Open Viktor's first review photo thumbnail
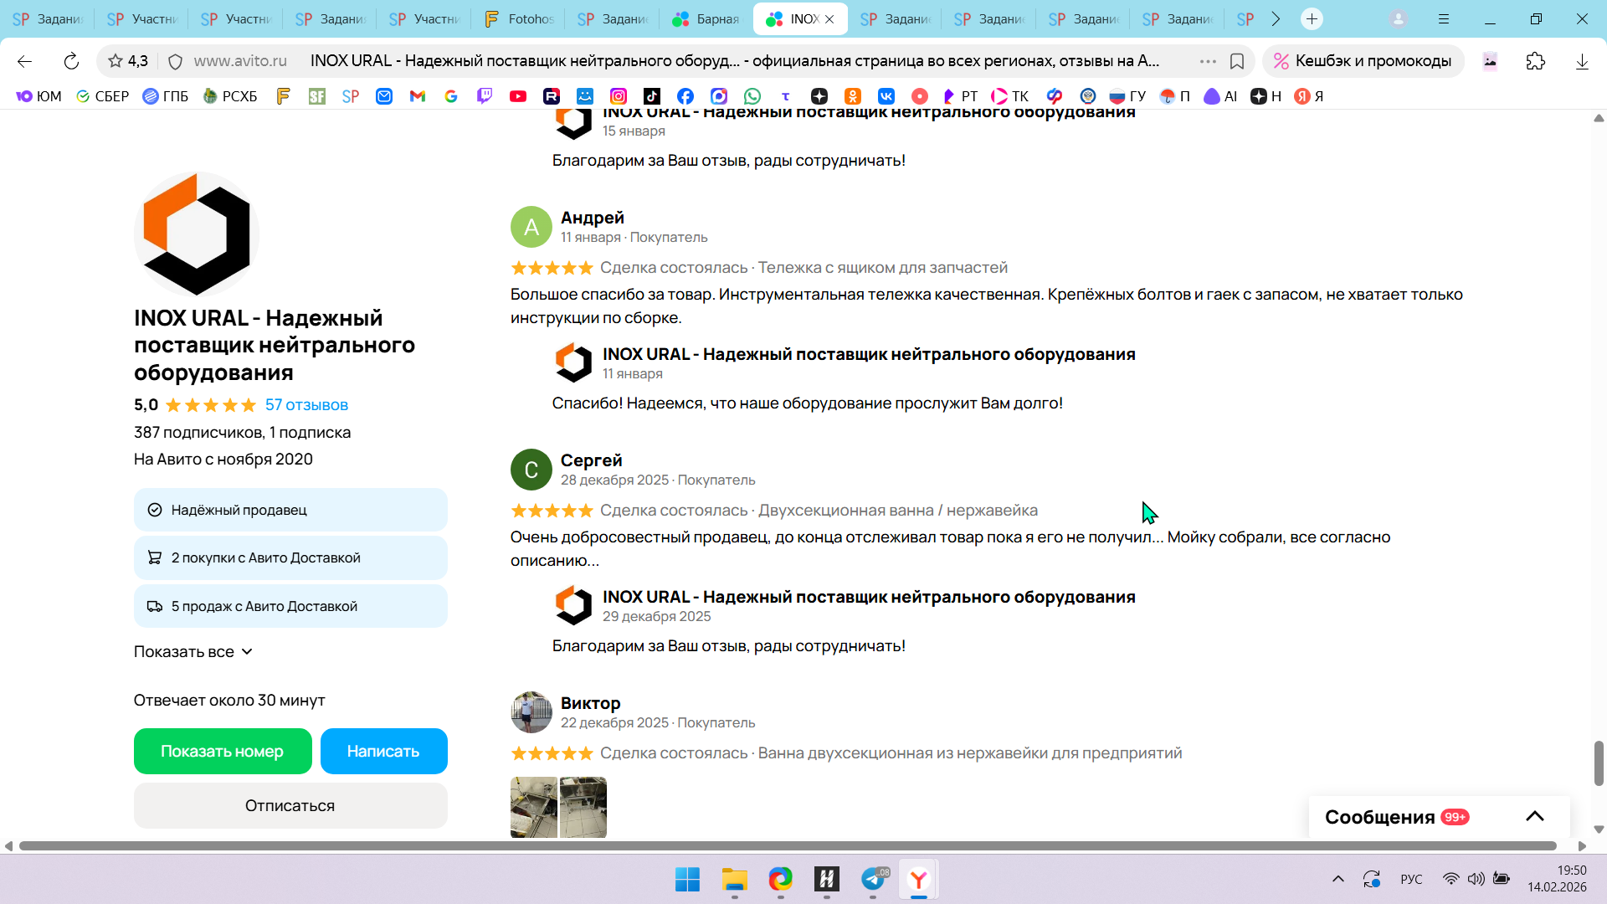The width and height of the screenshot is (1607, 904). [x=533, y=806]
